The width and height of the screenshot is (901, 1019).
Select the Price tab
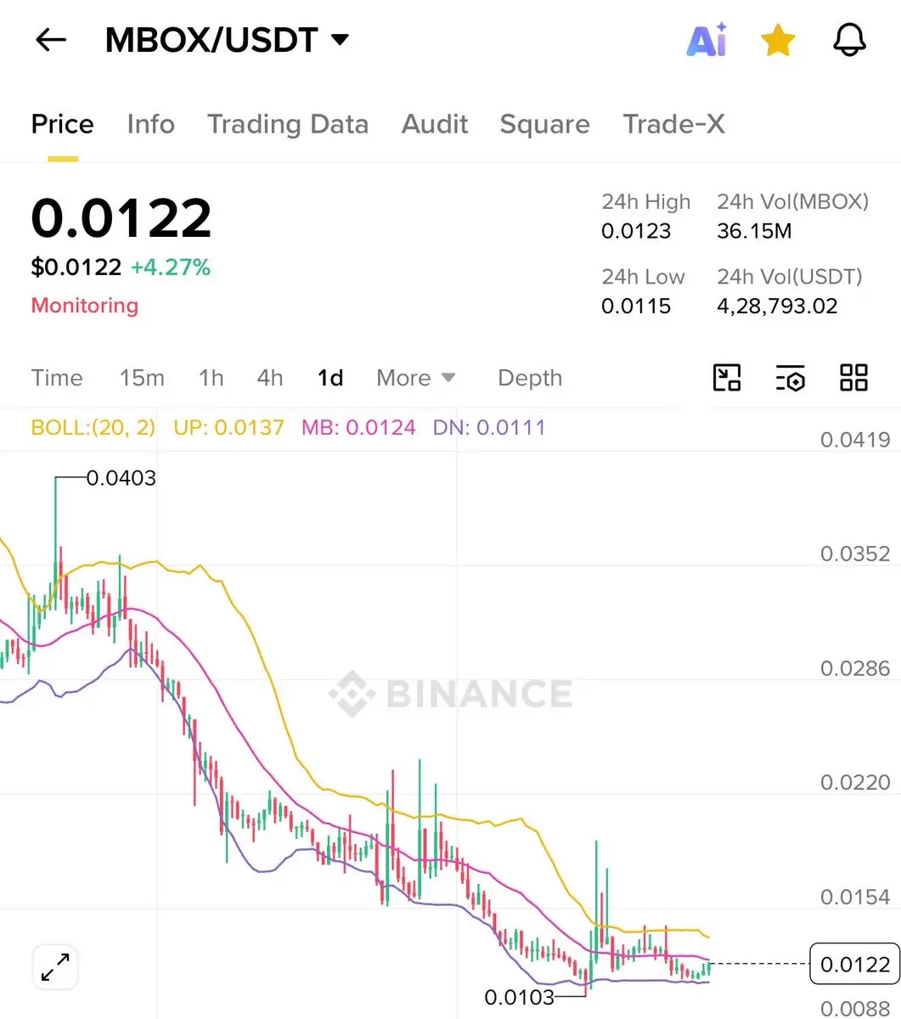tap(62, 124)
